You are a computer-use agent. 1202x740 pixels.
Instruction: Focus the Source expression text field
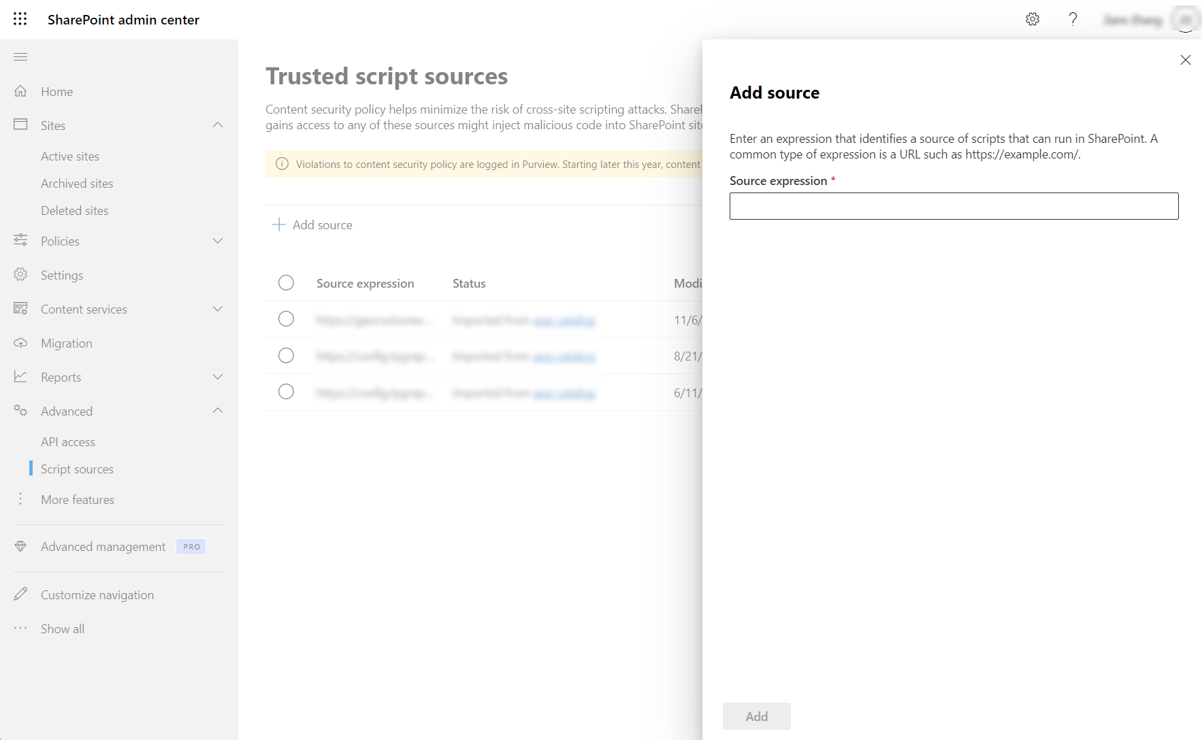(x=954, y=206)
